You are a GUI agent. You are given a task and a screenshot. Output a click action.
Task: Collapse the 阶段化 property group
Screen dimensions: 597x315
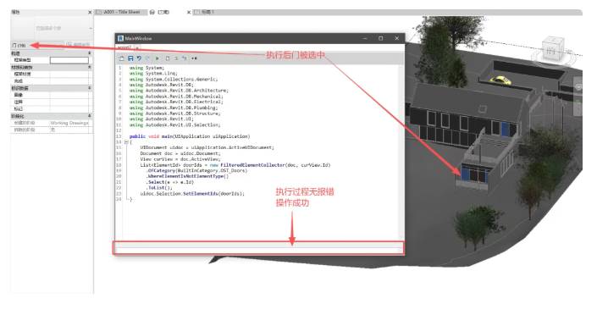pyautogui.click(x=90, y=116)
